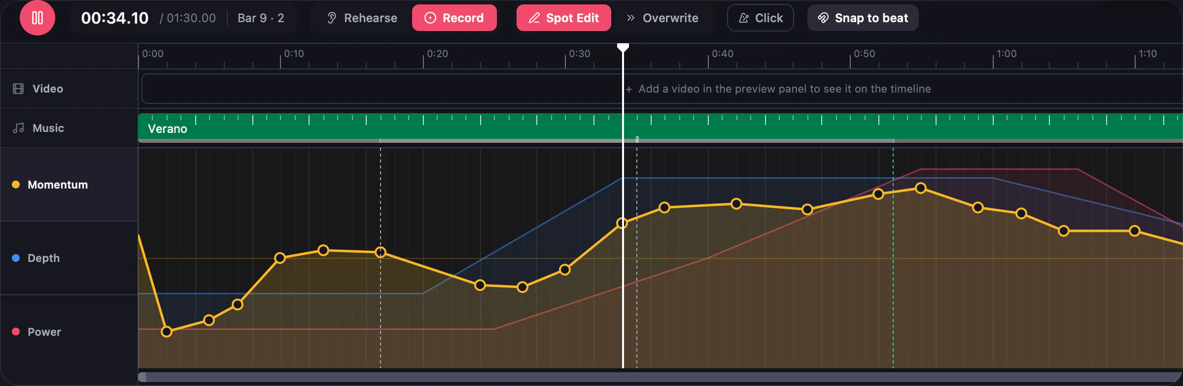Select Spot Edit mode

coord(563,18)
